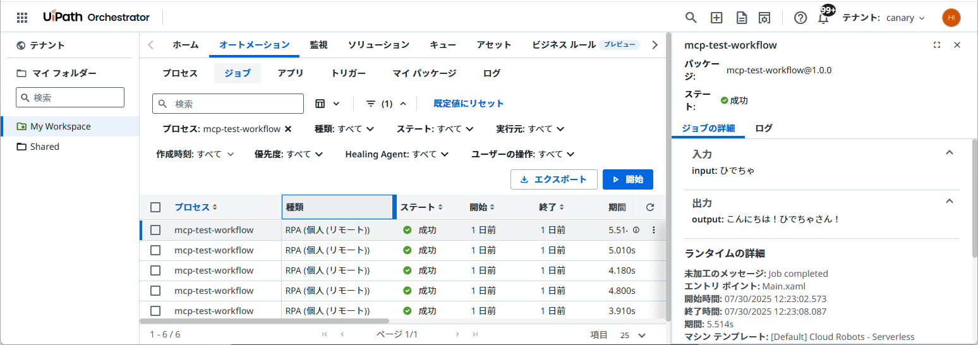This screenshot has height=345, width=978.
Task: Open the キュー tab
Action: [443, 45]
